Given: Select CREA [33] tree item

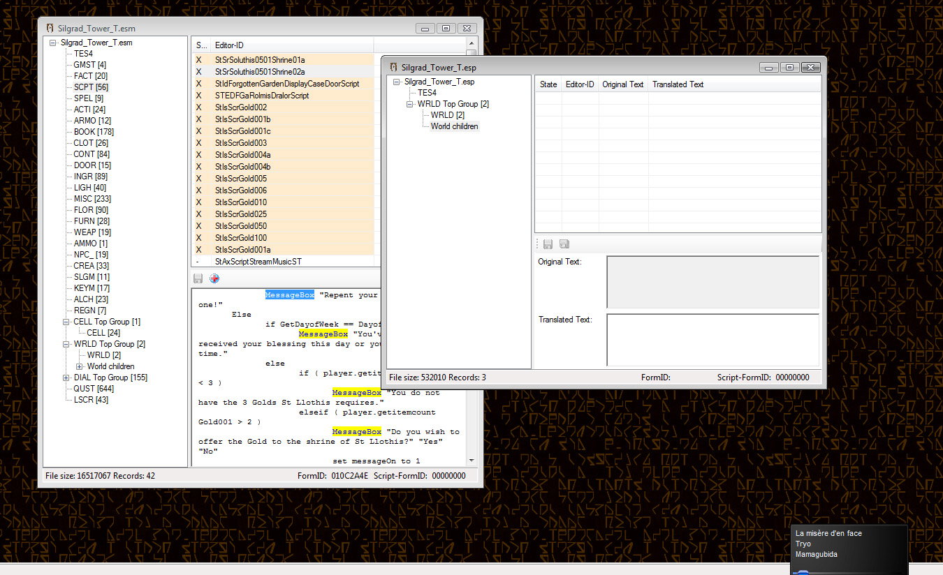Looking at the screenshot, I should (x=92, y=266).
